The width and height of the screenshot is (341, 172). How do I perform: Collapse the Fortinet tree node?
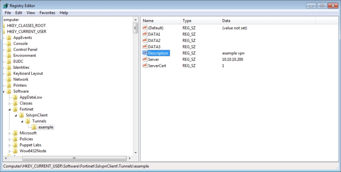(10, 109)
